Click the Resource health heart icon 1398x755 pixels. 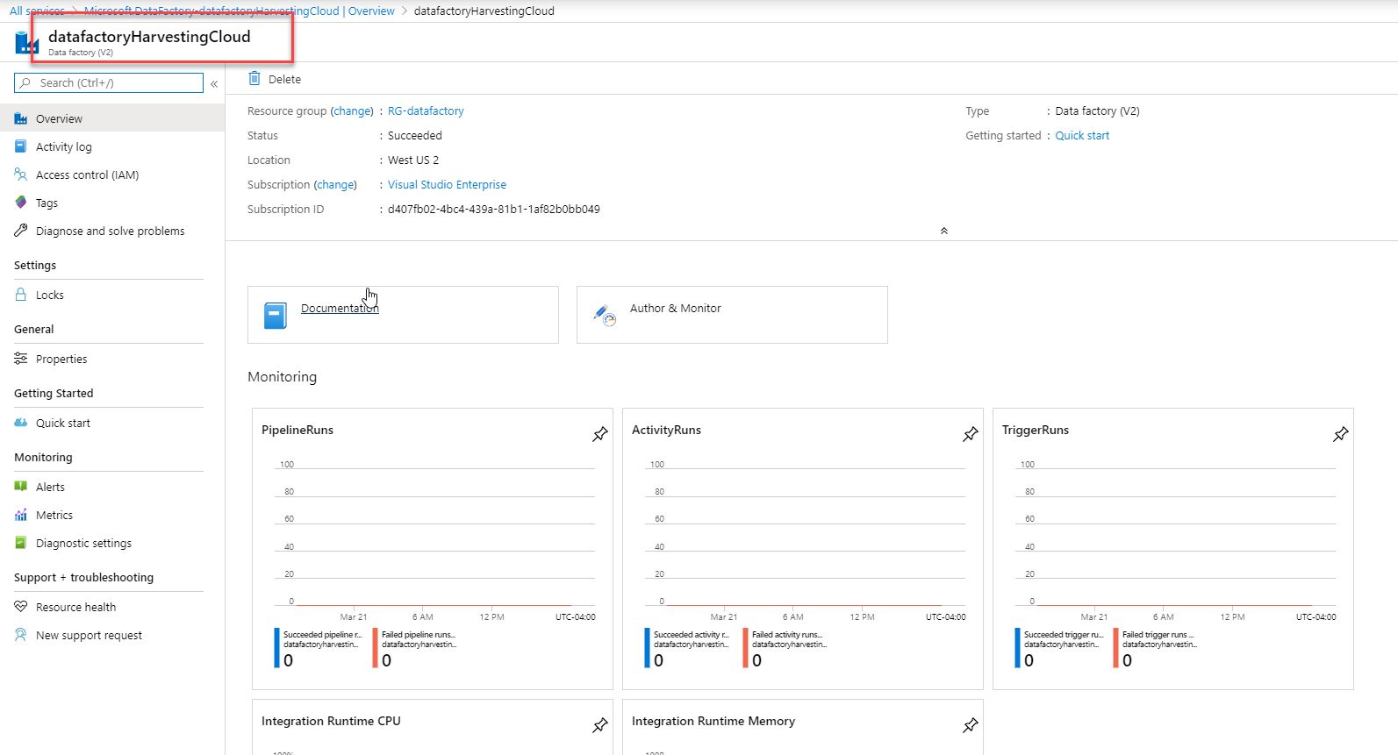(x=21, y=608)
